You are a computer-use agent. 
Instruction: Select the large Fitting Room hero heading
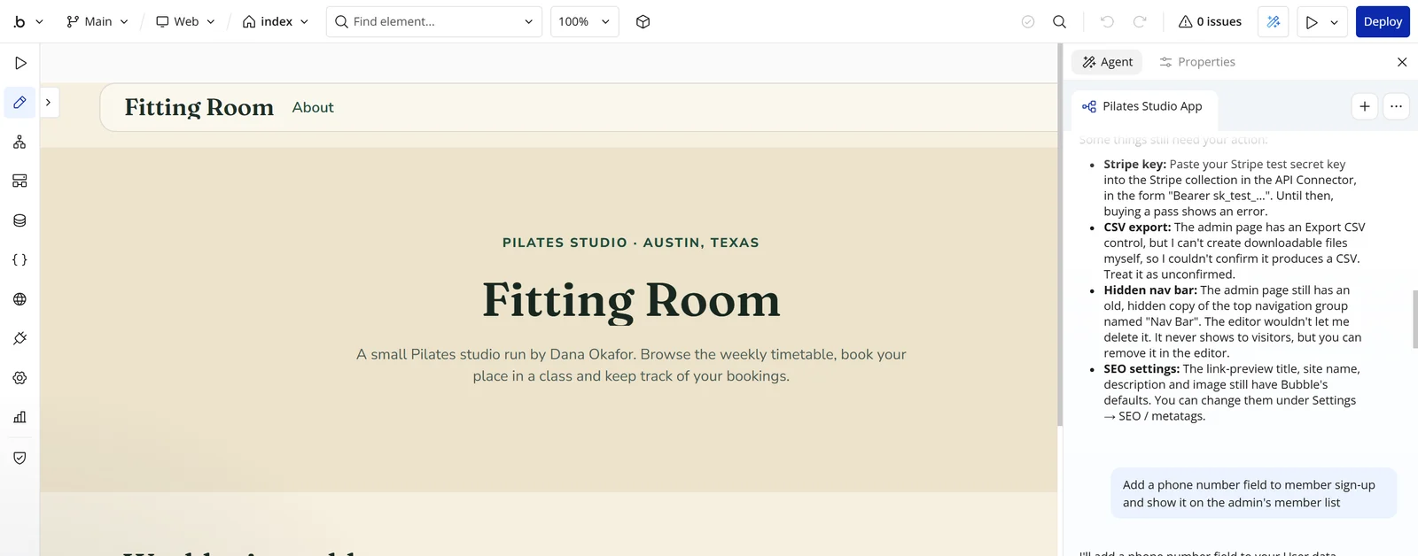point(631,300)
